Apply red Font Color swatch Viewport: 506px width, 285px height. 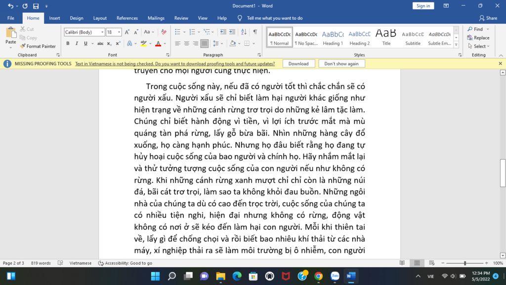point(158,44)
